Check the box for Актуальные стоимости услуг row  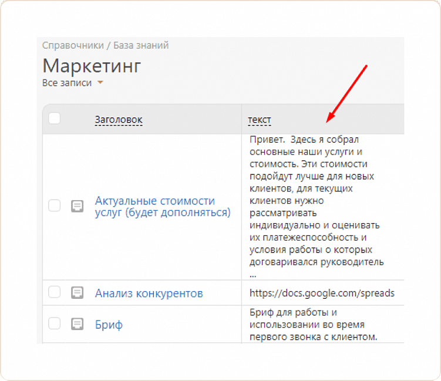(x=55, y=205)
